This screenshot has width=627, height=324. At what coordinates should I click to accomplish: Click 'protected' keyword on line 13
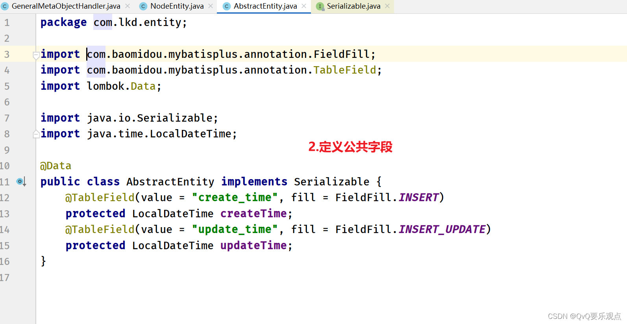coord(95,213)
